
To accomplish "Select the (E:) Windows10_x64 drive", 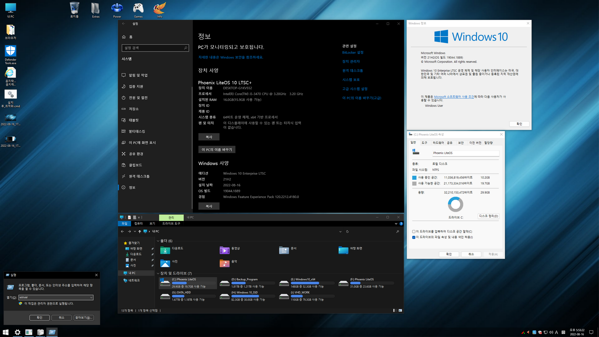I will click(x=306, y=283).
